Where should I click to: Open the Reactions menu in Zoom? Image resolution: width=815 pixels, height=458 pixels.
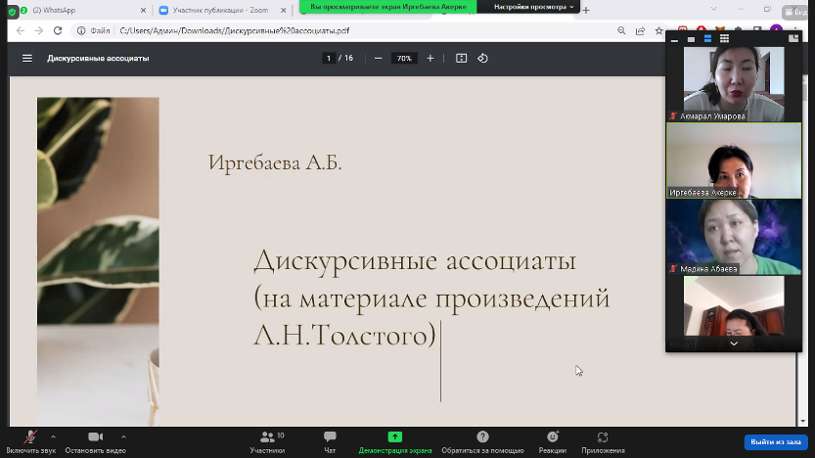pos(552,440)
